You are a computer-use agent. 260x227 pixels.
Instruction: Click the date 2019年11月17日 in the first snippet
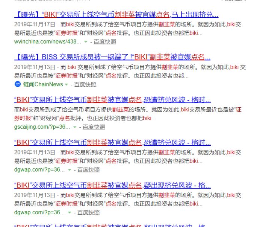click(x=35, y=24)
